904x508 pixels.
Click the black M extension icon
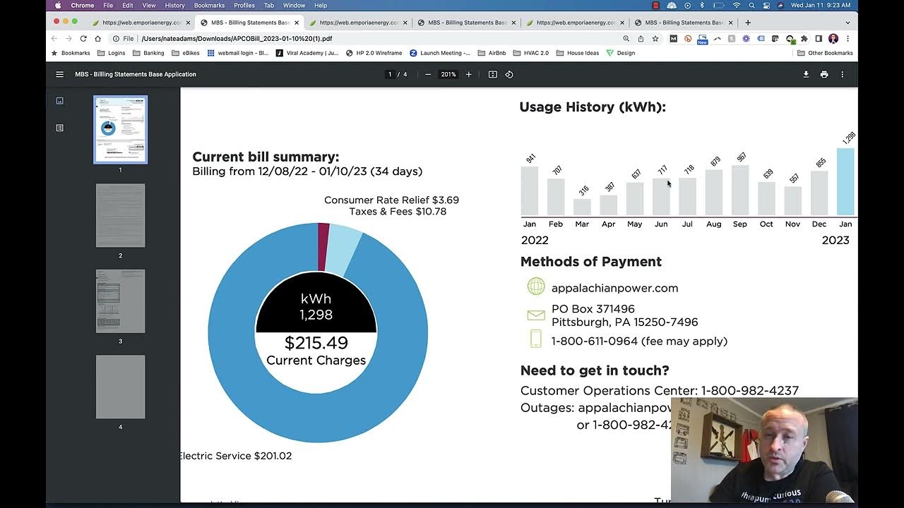pyautogui.click(x=673, y=39)
